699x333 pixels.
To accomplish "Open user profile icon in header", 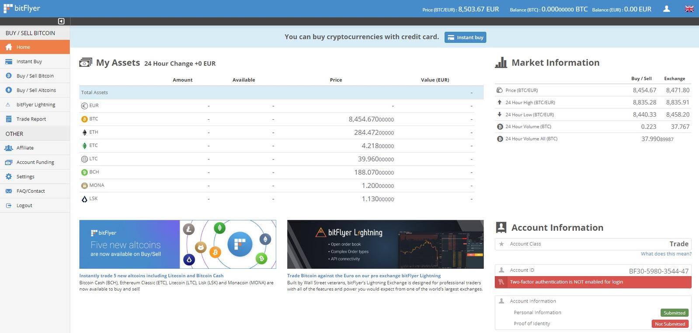I will point(667,9).
